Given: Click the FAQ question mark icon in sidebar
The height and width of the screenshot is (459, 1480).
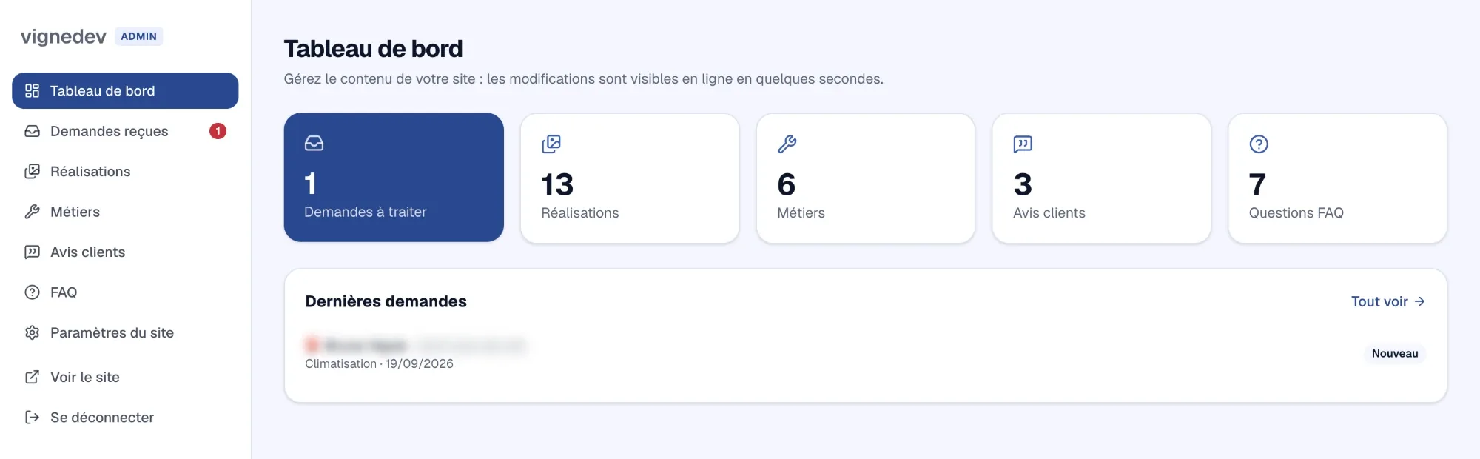Looking at the screenshot, I should [x=32, y=292].
